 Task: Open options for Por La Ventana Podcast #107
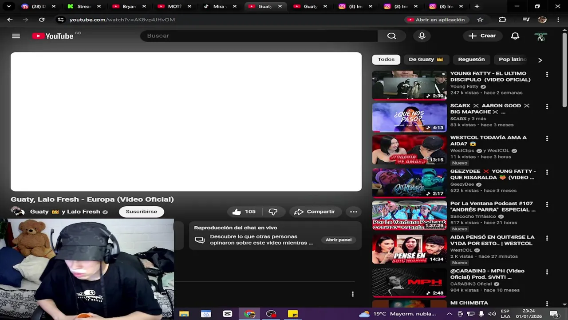547,204
